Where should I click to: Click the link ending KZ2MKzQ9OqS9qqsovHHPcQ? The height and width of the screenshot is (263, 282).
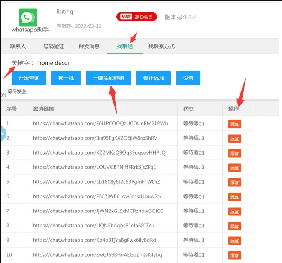click(99, 153)
